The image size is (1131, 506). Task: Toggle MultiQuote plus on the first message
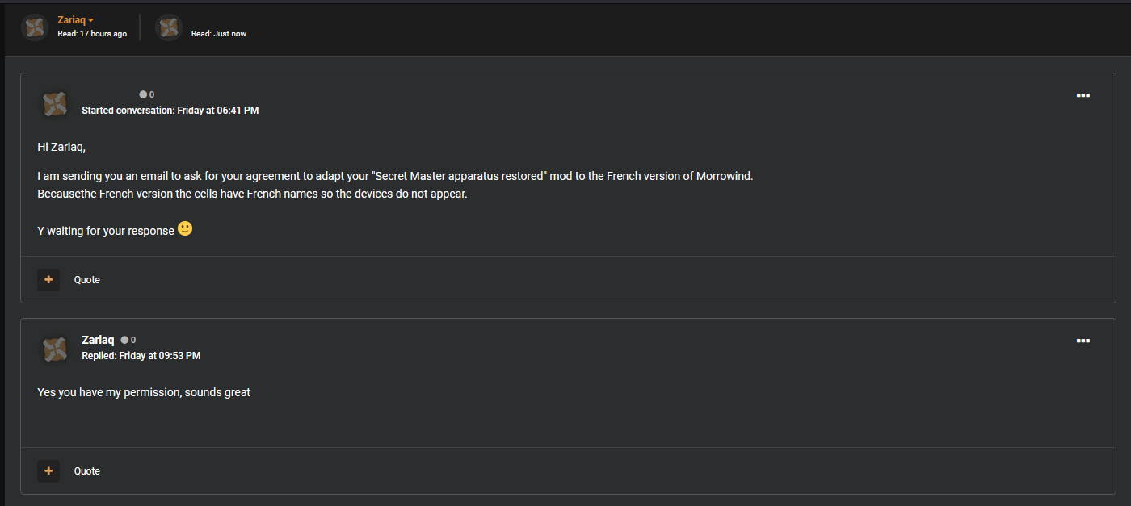[x=48, y=280]
